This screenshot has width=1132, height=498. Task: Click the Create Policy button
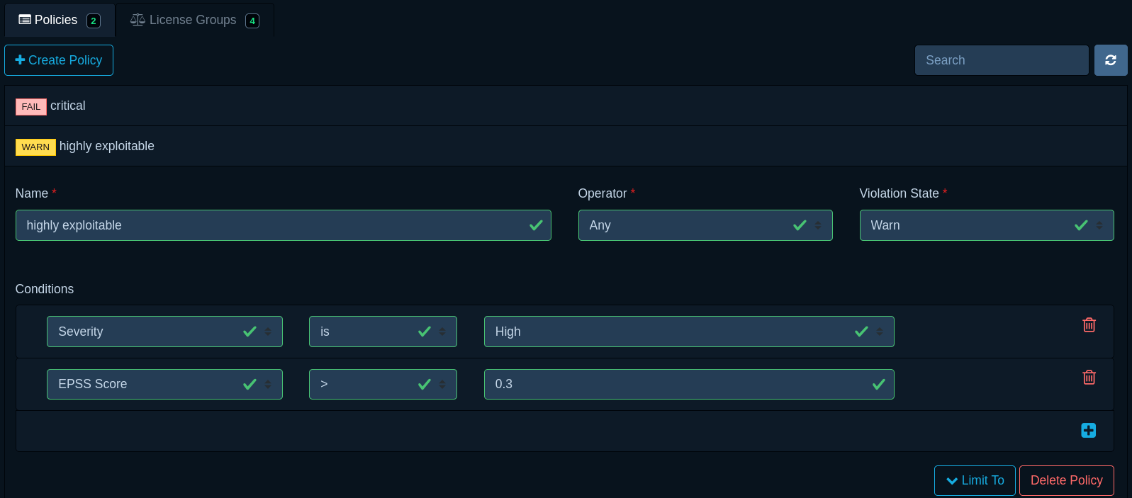[59, 60]
